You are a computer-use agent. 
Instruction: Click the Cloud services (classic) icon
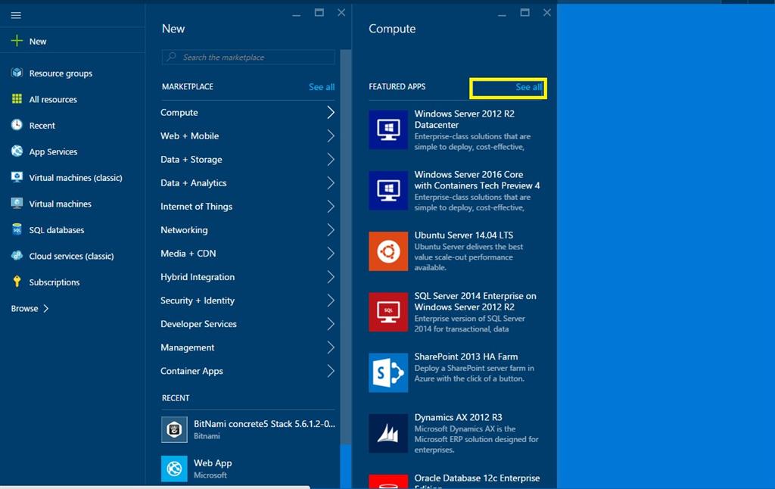click(17, 256)
